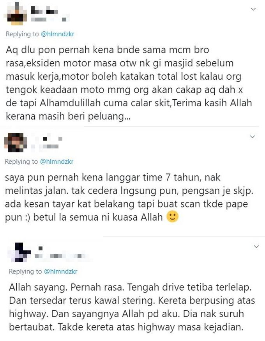265x341 pixels.
Task: Click the avatar beside the 'Allah sayang' reply
Action: 19,252
